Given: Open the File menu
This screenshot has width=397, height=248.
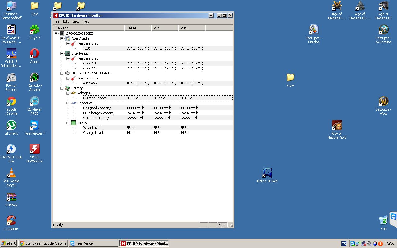Looking at the screenshot, I should click(57, 21).
